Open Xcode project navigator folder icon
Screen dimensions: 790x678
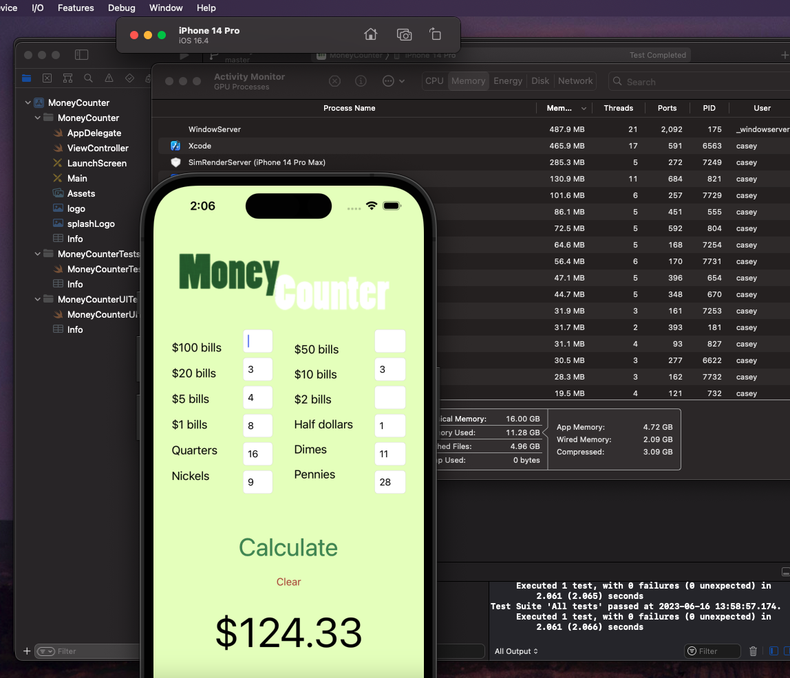coord(27,78)
